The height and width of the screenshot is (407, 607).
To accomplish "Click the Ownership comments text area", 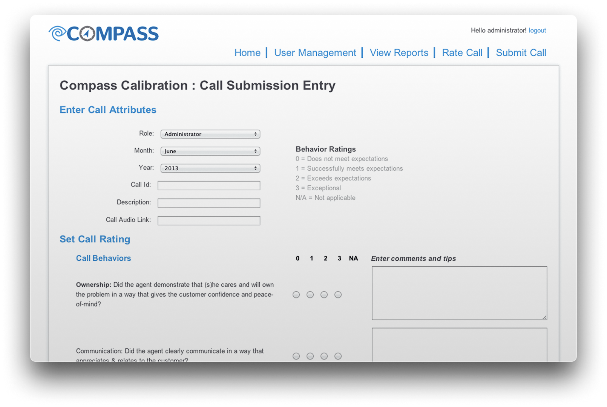I will (459, 293).
